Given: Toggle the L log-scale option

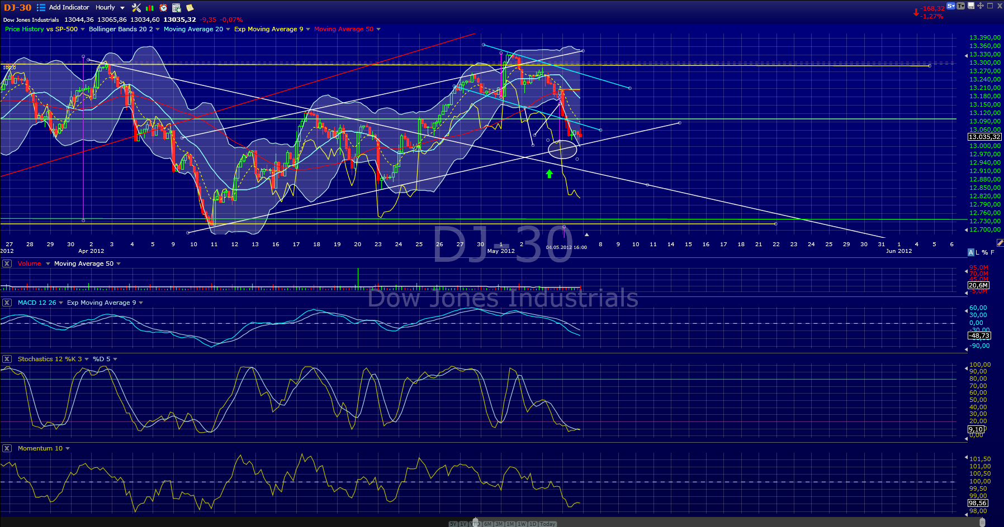Looking at the screenshot, I should point(978,252).
